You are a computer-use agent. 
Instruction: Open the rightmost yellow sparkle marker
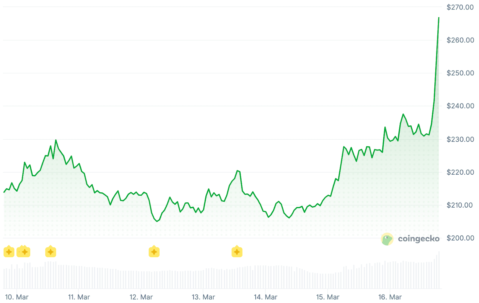(x=237, y=252)
